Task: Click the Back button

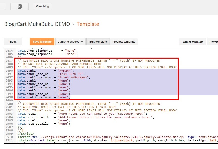Action: click(x=13, y=42)
